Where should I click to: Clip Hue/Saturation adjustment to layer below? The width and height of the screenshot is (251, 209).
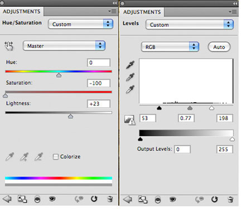tap(37, 200)
